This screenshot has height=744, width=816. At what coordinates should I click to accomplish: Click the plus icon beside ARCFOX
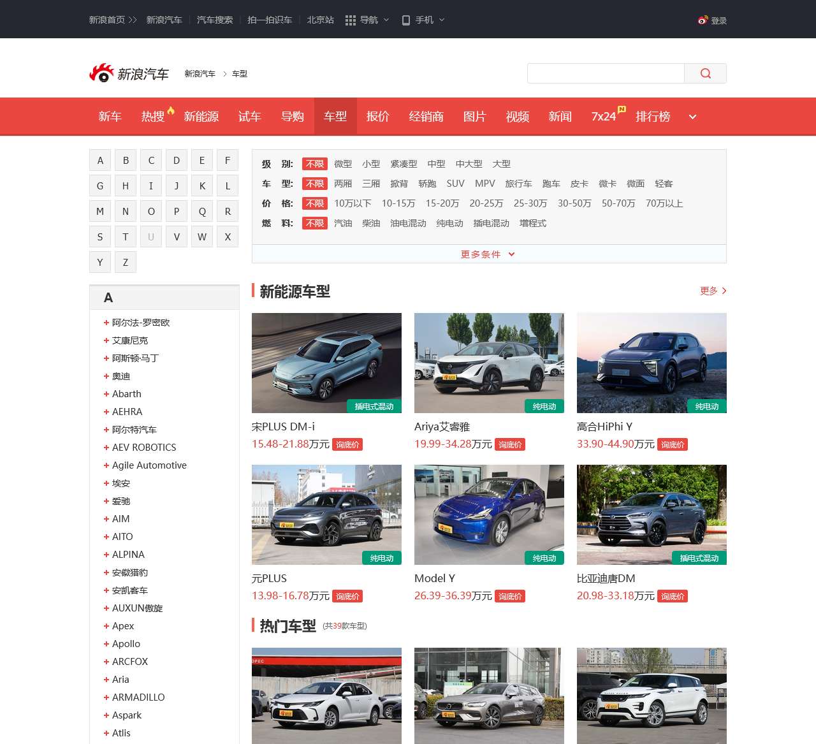click(106, 662)
